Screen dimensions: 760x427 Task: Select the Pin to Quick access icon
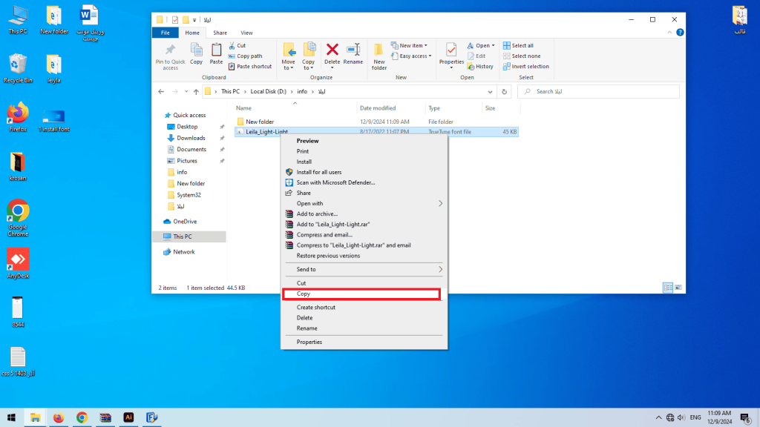coord(170,56)
